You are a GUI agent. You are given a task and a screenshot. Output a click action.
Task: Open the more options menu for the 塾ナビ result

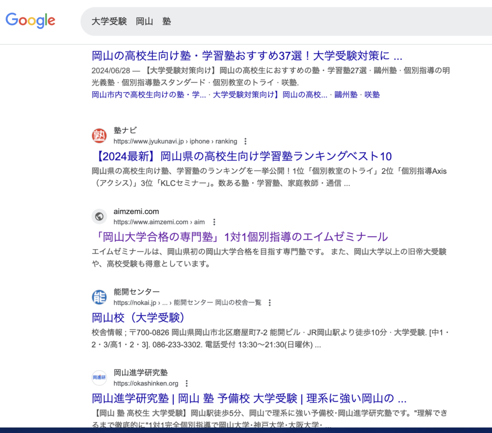[246, 142]
